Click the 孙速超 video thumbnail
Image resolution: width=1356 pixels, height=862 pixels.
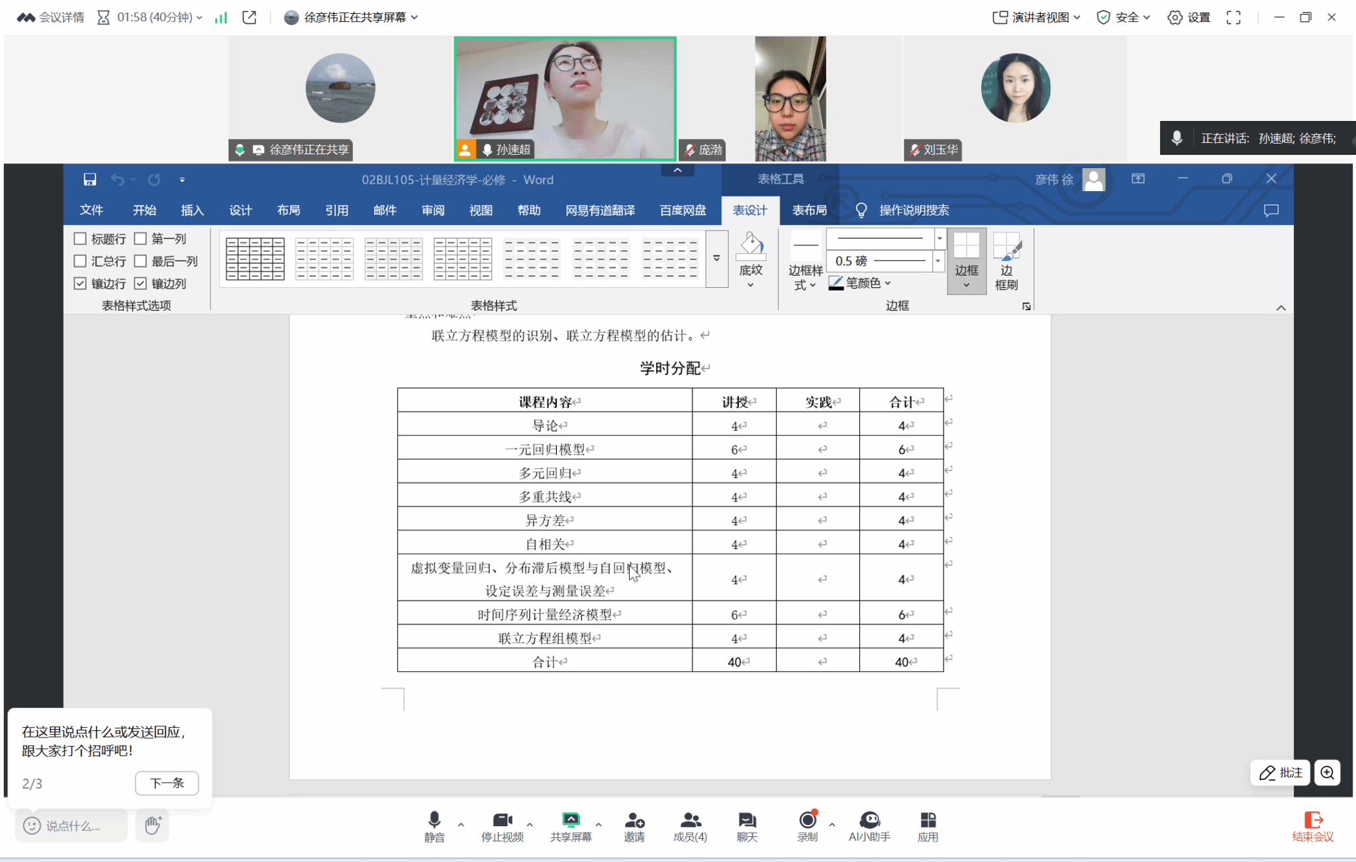[565, 99]
